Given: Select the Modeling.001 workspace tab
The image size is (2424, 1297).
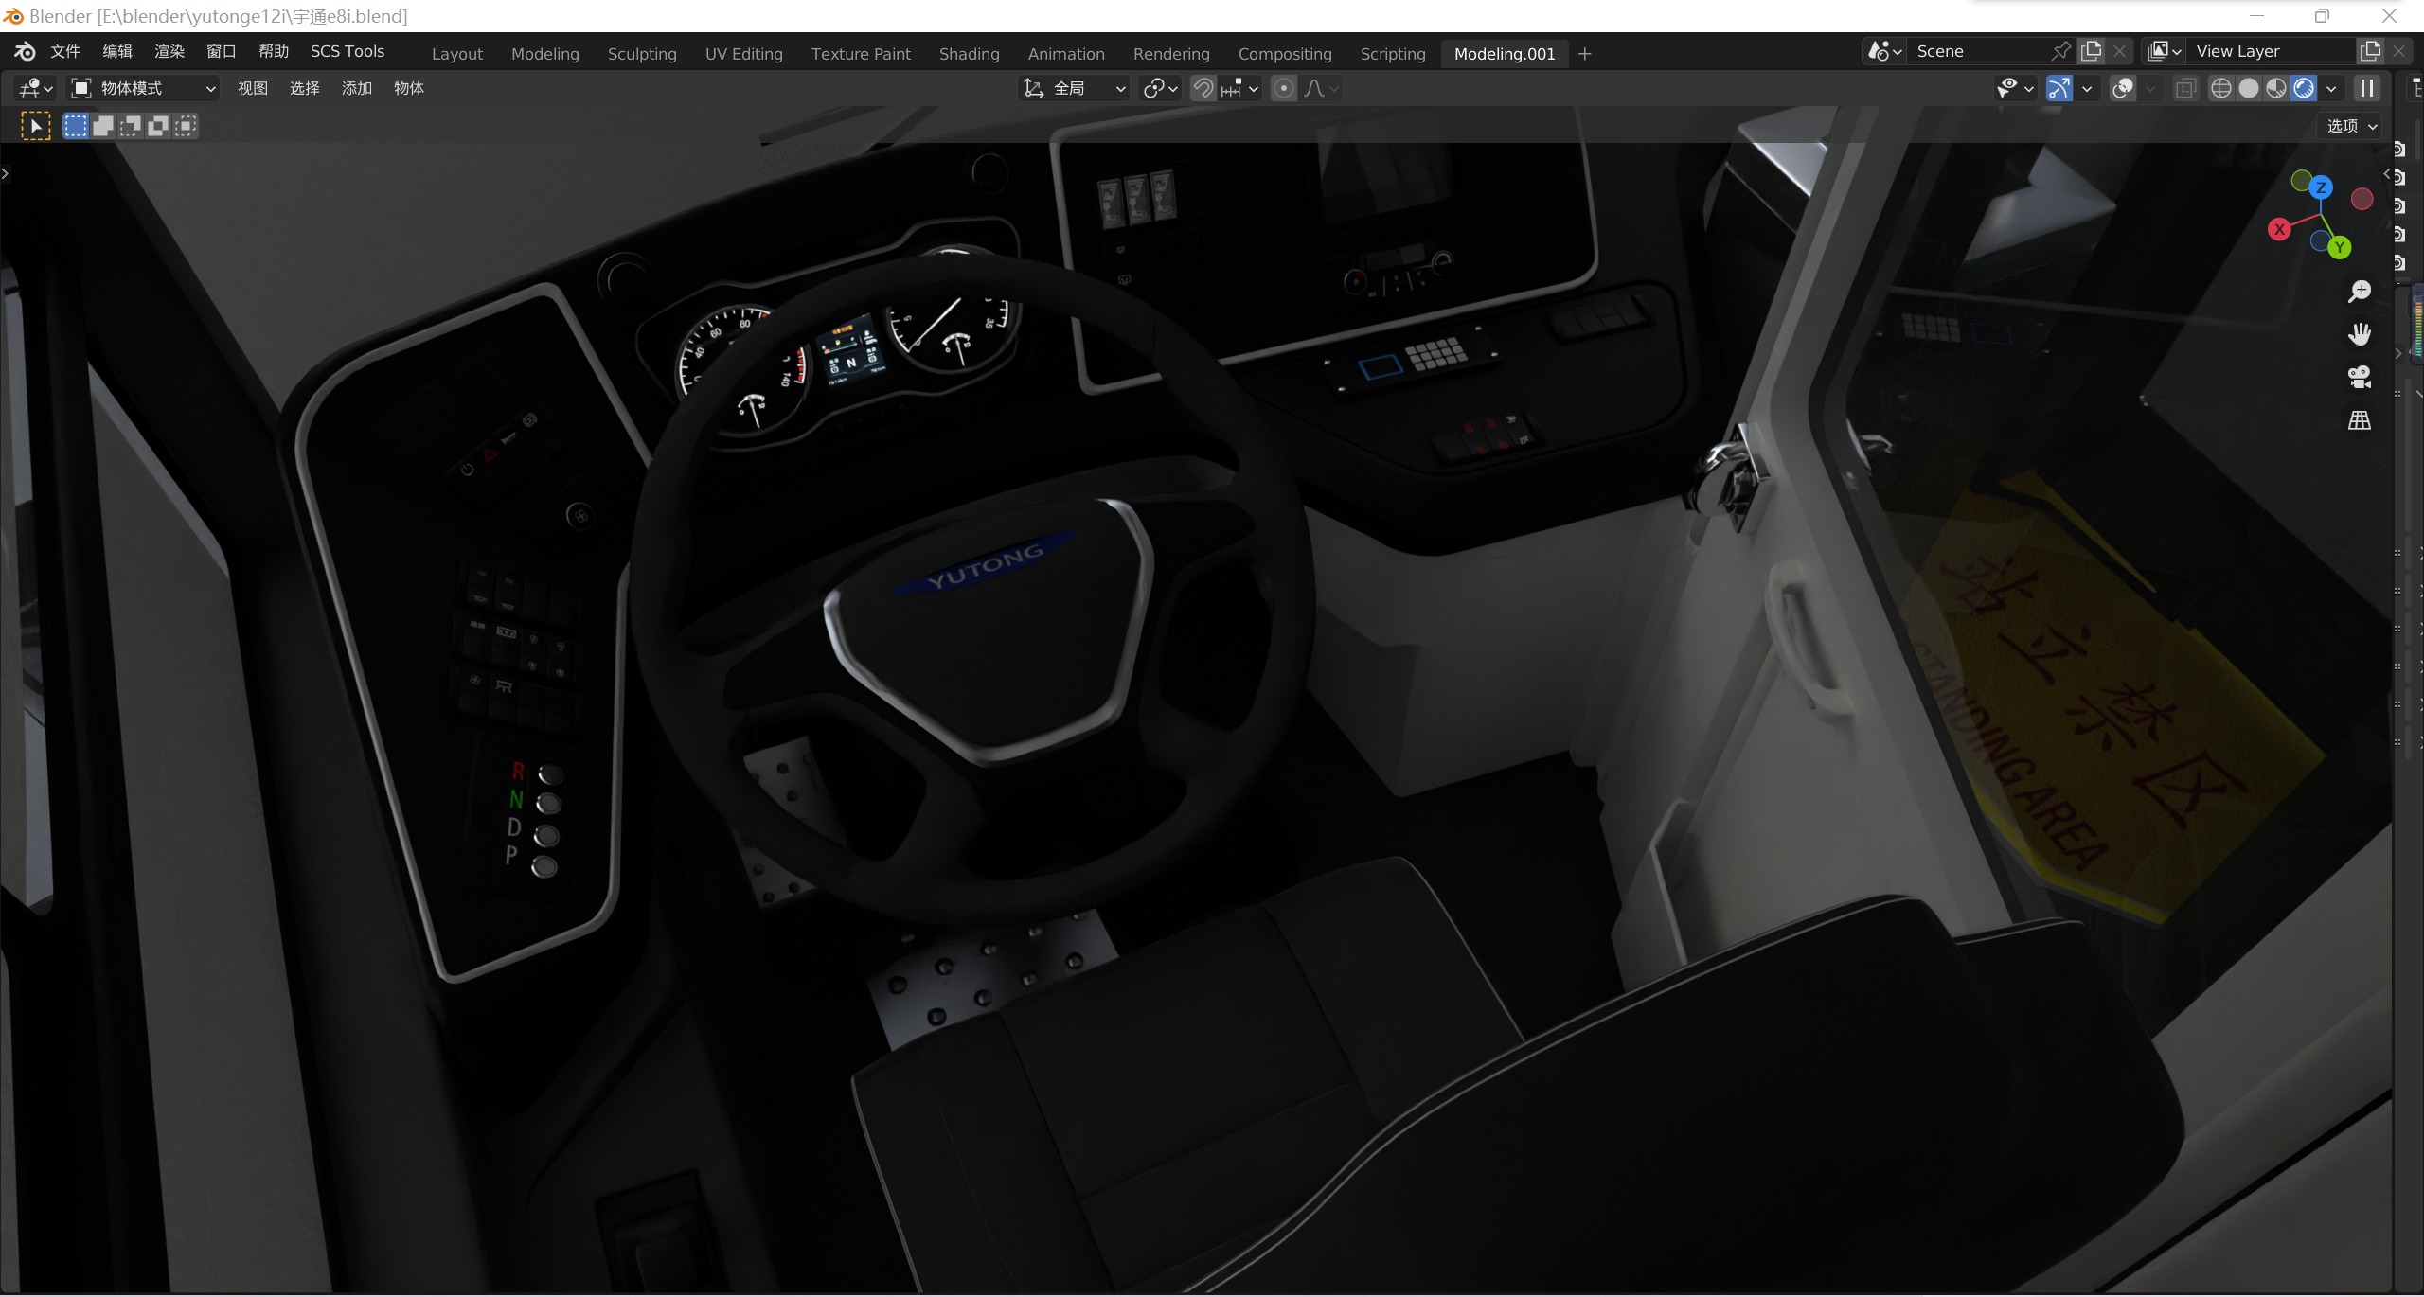Looking at the screenshot, I should [1505, 54].
